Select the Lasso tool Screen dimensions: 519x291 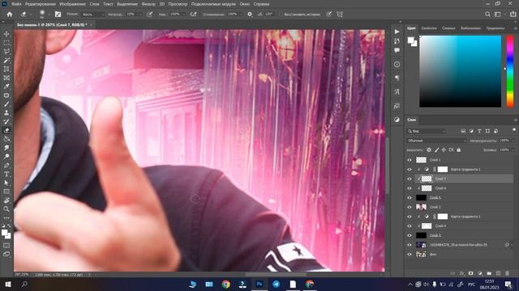[6, 52]
